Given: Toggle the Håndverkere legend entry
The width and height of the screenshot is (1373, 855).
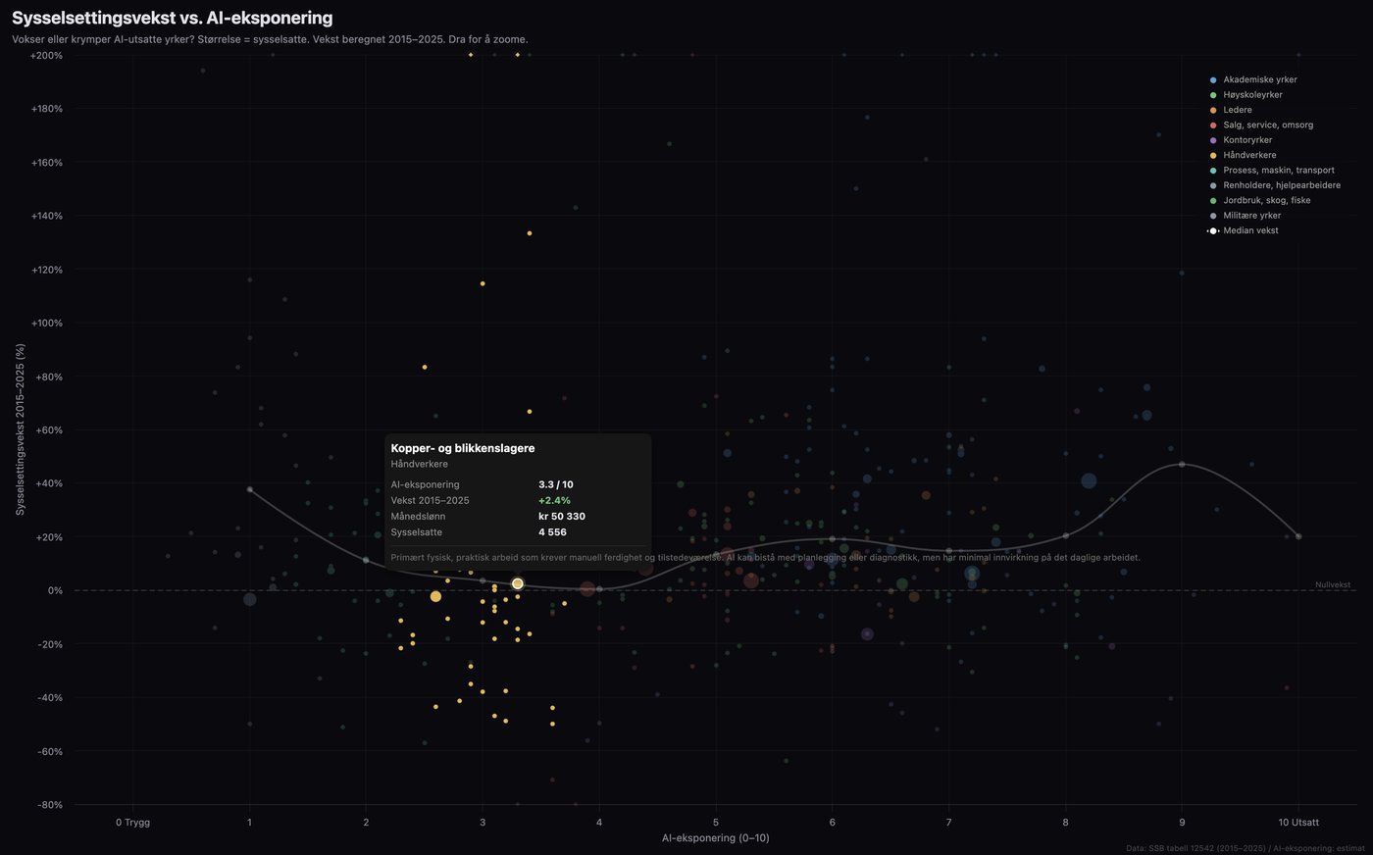Looking at the screenshot, I should click(1243, 155).
